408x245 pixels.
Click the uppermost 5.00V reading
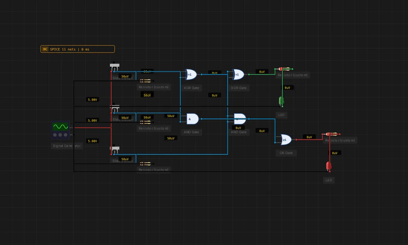pos(92,100)
